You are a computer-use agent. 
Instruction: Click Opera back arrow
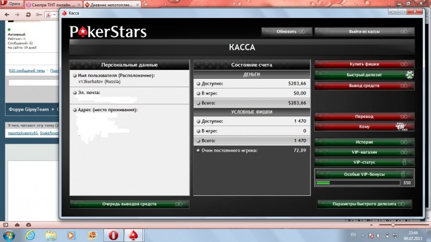click(x=7, y=15)
